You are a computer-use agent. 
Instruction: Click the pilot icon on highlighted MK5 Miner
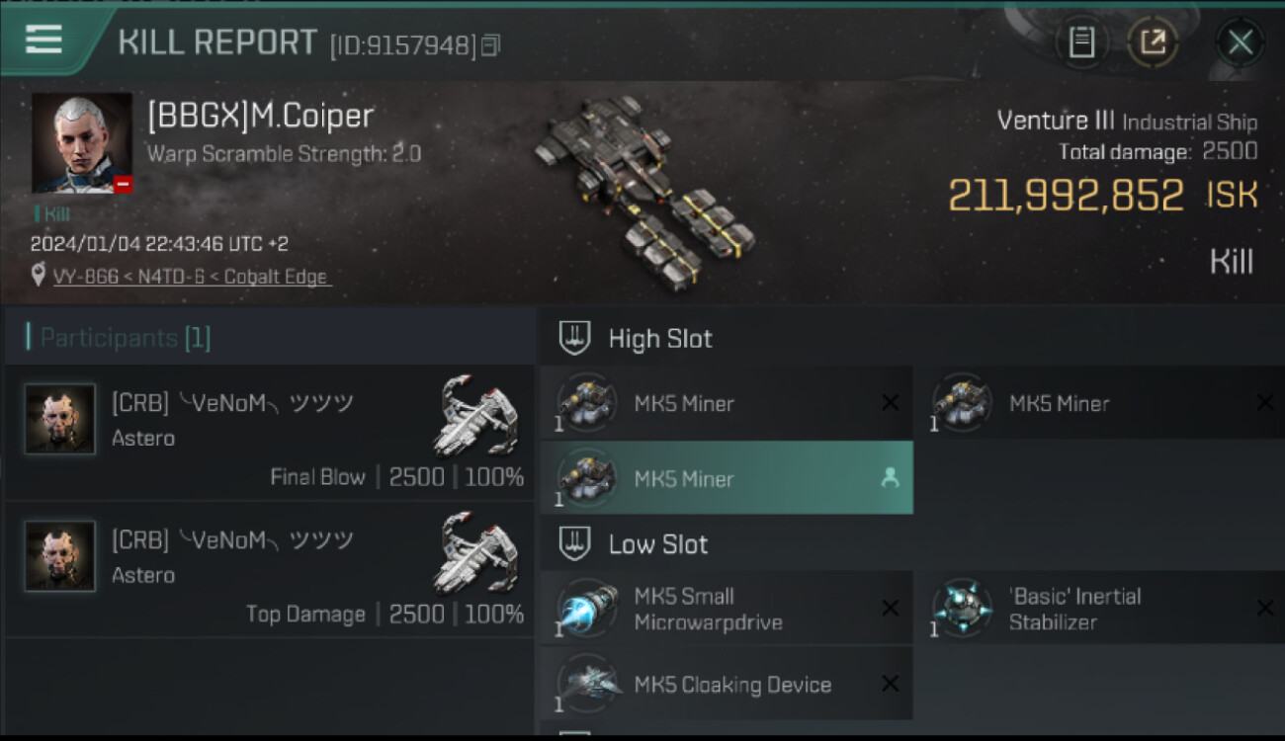click(890, 478)
